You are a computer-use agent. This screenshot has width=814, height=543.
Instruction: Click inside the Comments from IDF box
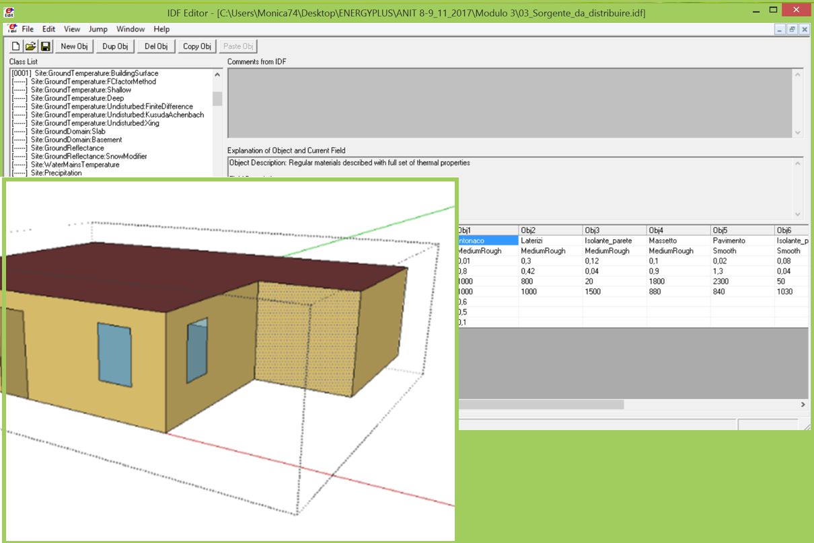[510, 103]
